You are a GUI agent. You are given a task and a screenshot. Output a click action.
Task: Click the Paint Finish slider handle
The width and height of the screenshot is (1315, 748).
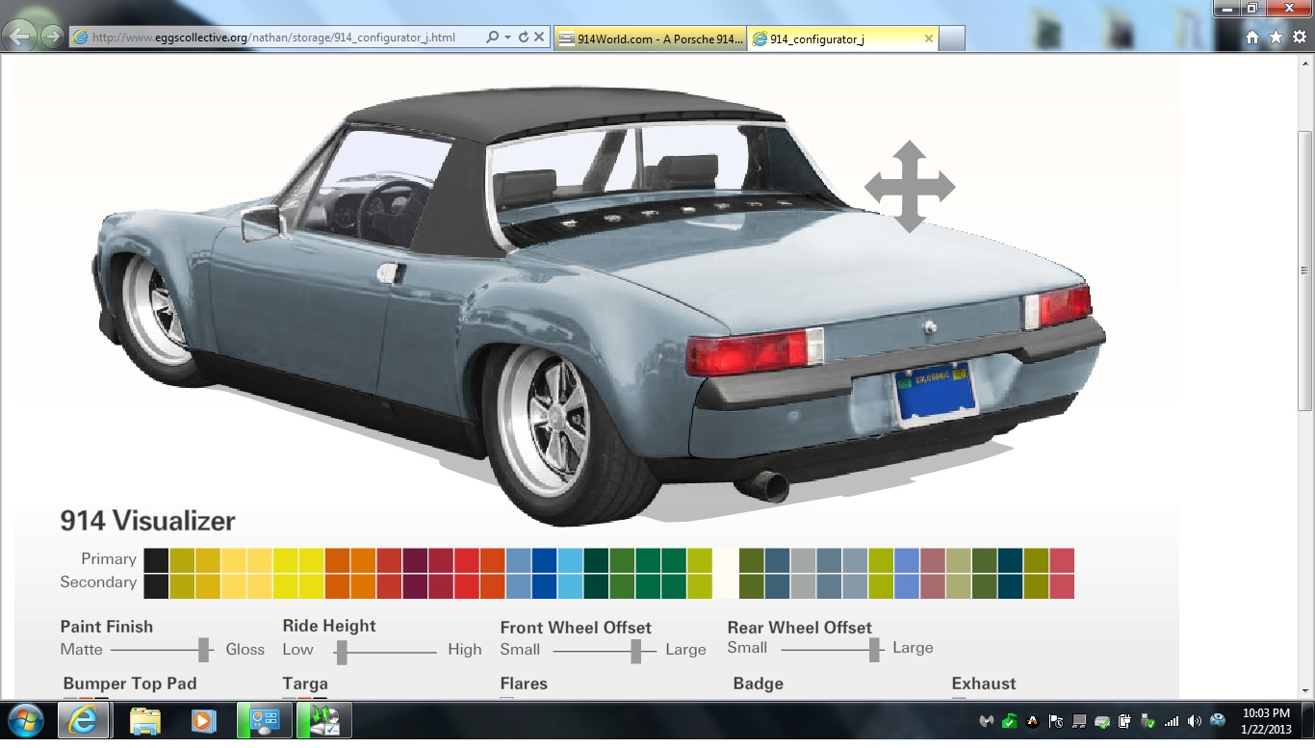203,650
